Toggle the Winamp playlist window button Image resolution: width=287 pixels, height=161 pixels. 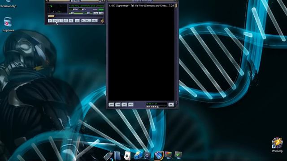(101, 13)
